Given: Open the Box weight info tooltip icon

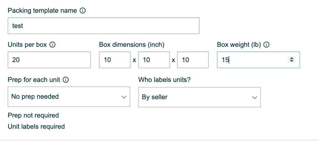Looking at the screenshot, I should point(266,45).
